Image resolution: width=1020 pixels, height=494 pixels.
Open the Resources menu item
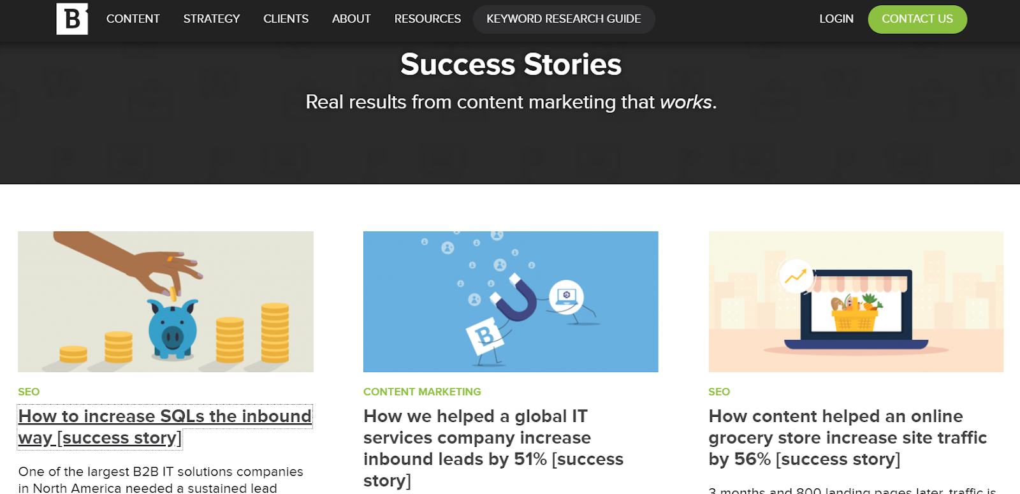(427, 19)
